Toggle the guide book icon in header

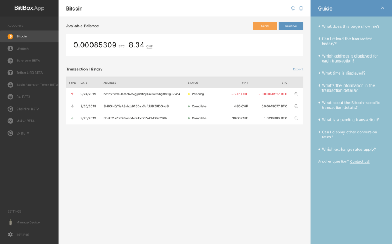tap(301, 8)
